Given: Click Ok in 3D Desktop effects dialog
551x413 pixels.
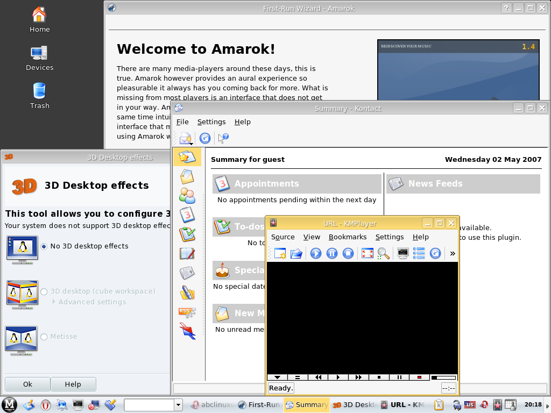Looking at the screenshot, I should point(27,384).
